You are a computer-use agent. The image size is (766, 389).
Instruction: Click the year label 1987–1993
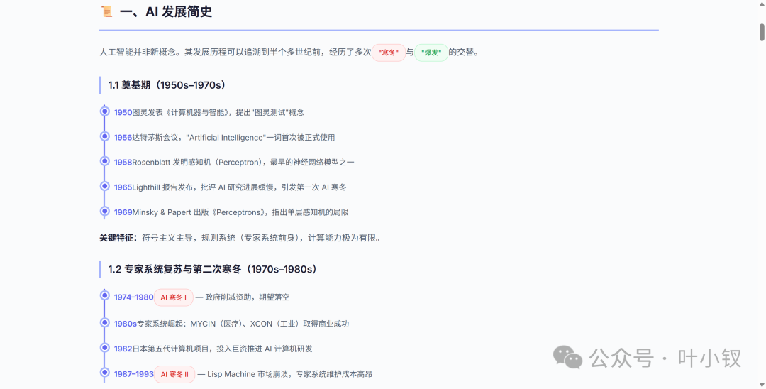[x=134, y=374]
